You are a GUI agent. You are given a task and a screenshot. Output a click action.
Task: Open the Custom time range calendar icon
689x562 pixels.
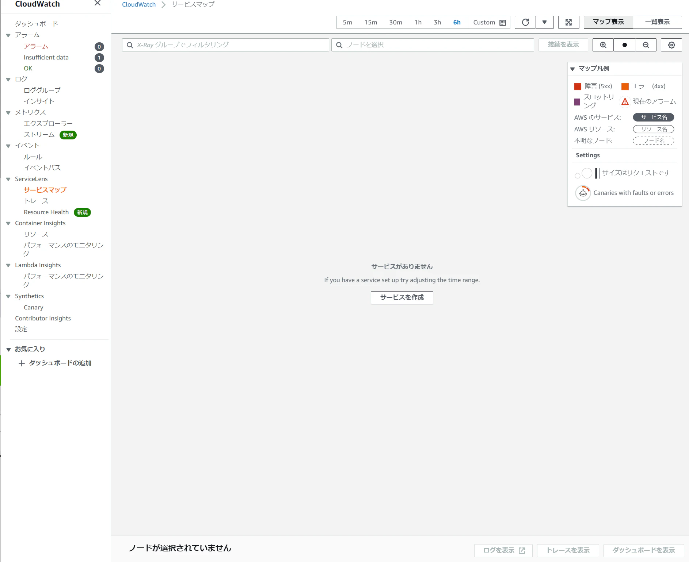503,23
